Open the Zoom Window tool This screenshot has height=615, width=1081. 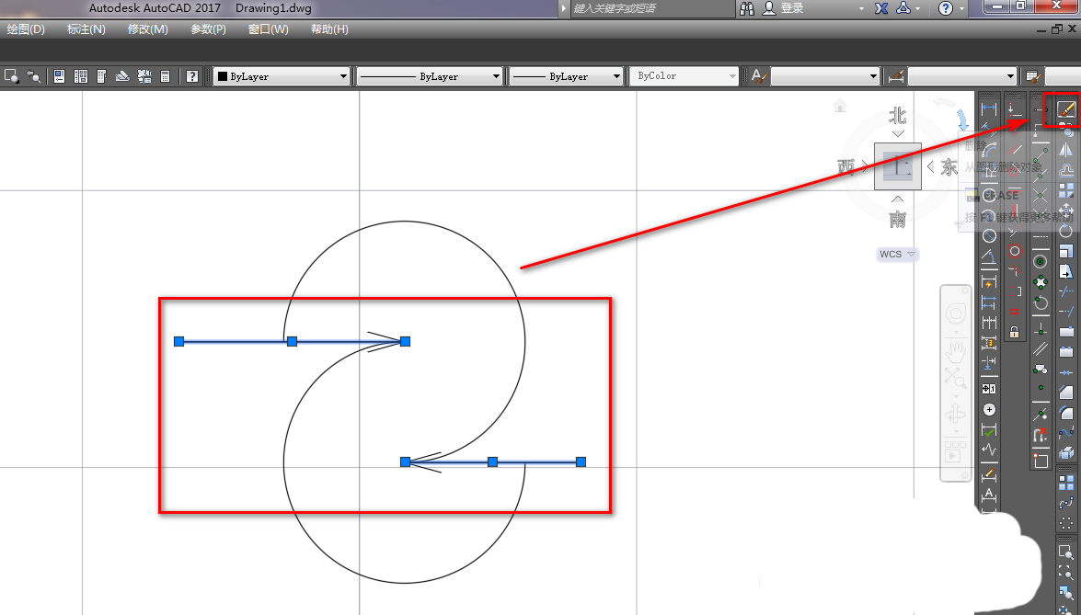(1066, 552)
